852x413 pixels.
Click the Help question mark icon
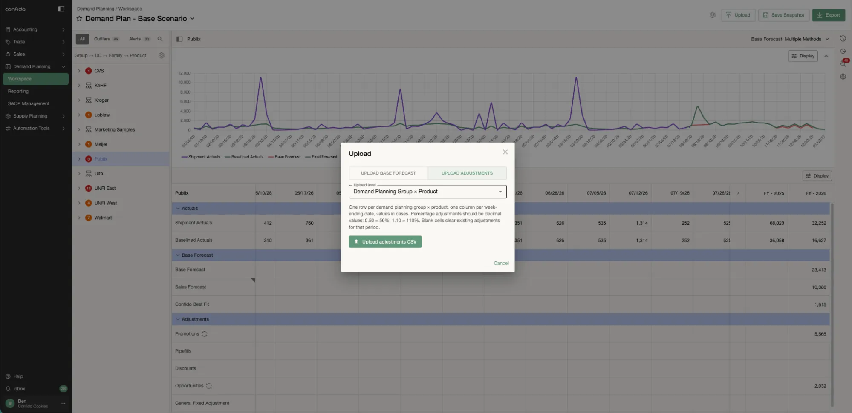8,377
